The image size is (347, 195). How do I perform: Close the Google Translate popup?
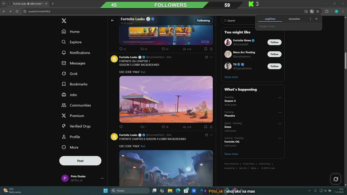[x=316, y=19]
